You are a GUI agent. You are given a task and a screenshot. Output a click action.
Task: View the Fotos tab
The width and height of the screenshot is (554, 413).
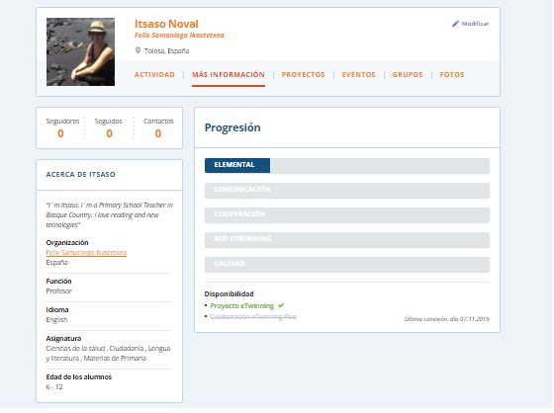pyautogui.click(x=452, y=74)
